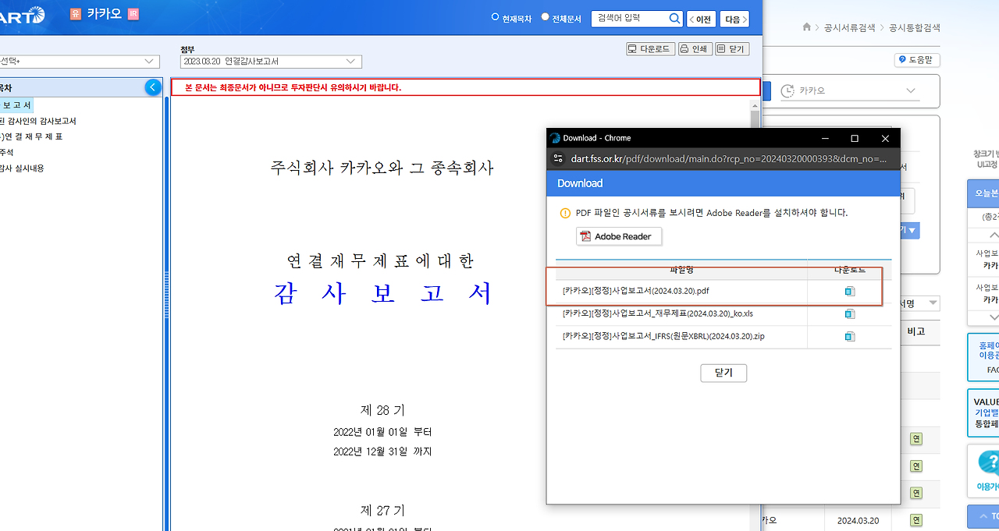Click the 인쇄 print button
999x531 pixels.
point(695,49)
